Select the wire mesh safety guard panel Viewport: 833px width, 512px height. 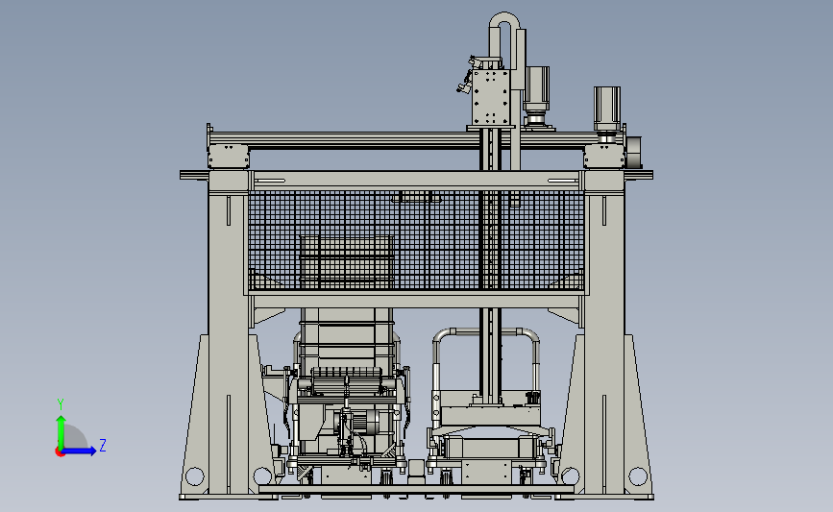click(417, 240)
